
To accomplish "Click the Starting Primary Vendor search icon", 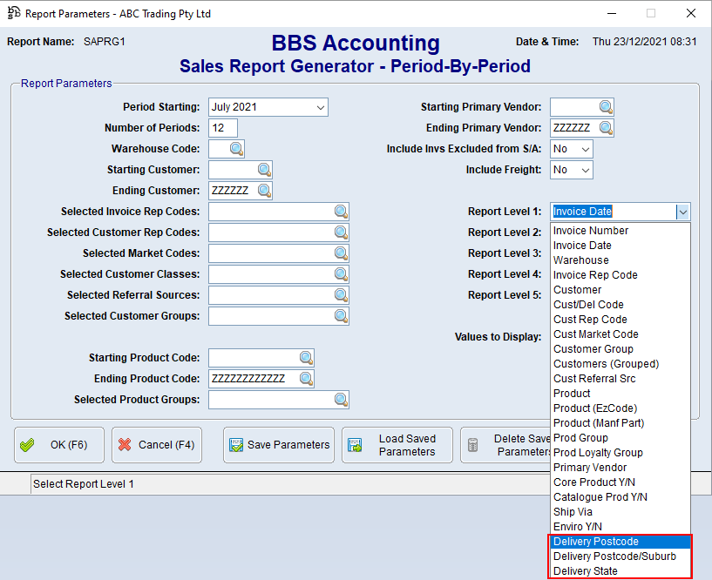I will pyautogui.click(x=606, y=107).
